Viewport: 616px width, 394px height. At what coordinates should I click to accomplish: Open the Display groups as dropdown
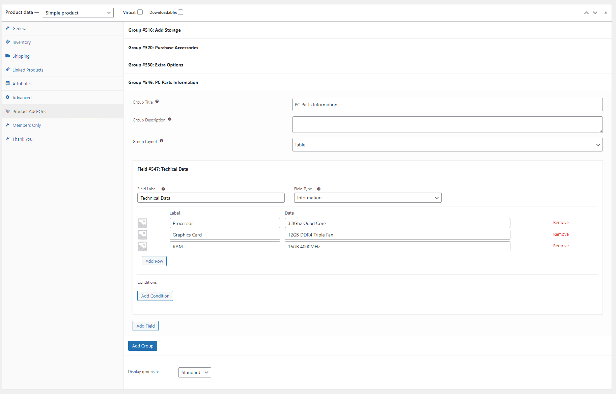195,372
